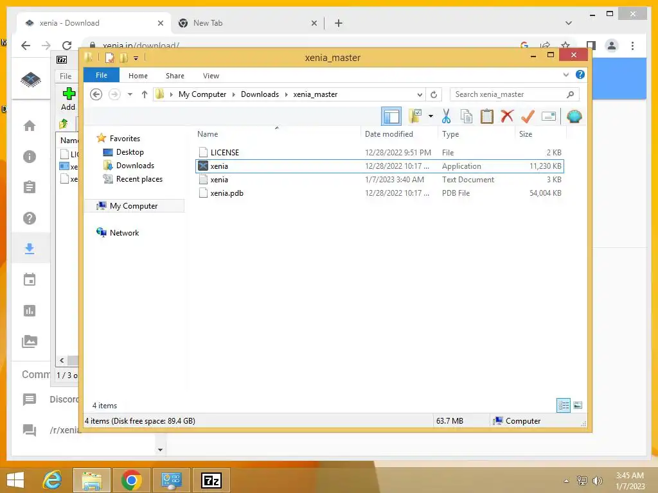The height and width of the screenshot is (493, 658).
Task: Open a new Chrome tab with plus
Action: click(339, 23)
